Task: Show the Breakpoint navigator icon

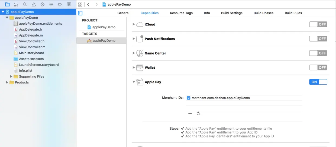Action: tap(60, 4)
